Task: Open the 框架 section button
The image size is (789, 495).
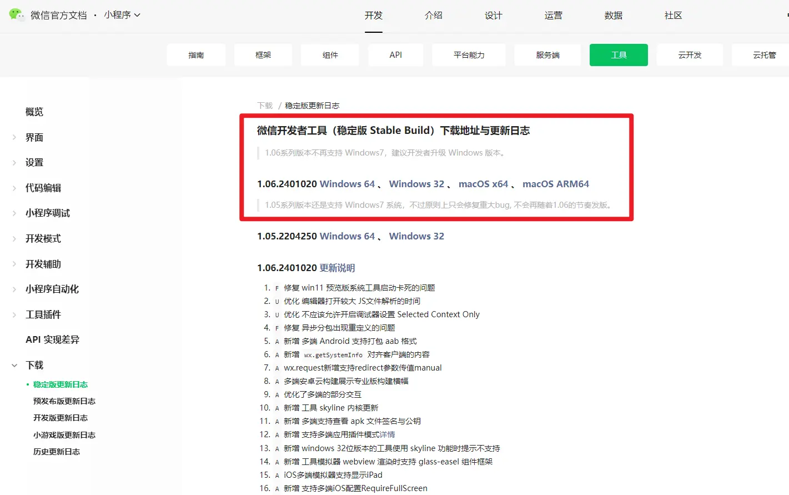Action: click(x=263, y=55)
